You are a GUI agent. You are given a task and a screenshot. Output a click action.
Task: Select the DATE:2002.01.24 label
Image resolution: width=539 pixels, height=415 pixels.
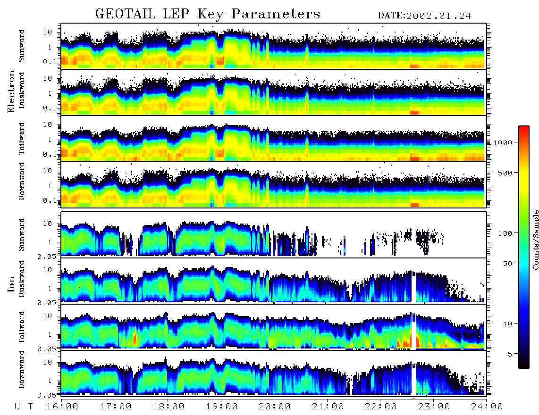click(x=424, y=16)
